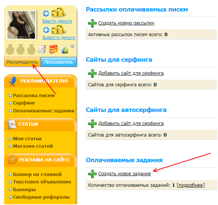Open the notepad with pencil icon
Viewport: 218px width, 205px height.
tap(42, 49)
